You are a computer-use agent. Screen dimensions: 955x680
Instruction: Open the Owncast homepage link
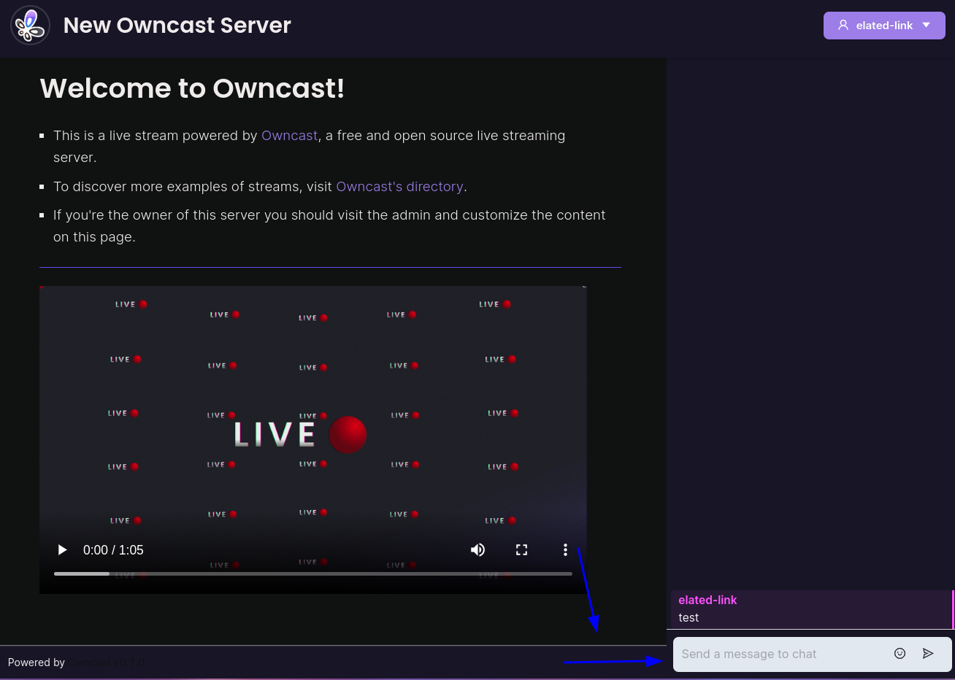point(289,135)
